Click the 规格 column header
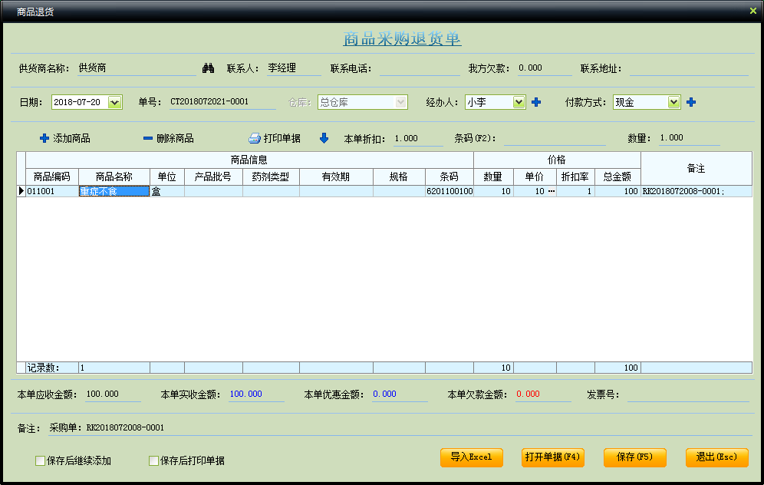The width and height of the screenshot is (764, 485). click(x=399, y=177)
